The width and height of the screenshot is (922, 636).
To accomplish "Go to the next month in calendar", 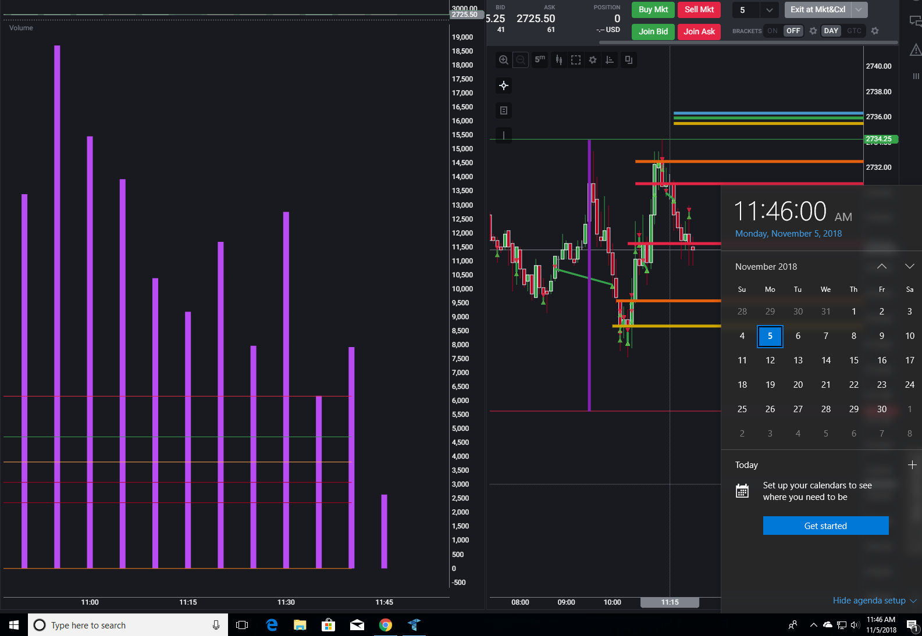I will click(910, 266).
